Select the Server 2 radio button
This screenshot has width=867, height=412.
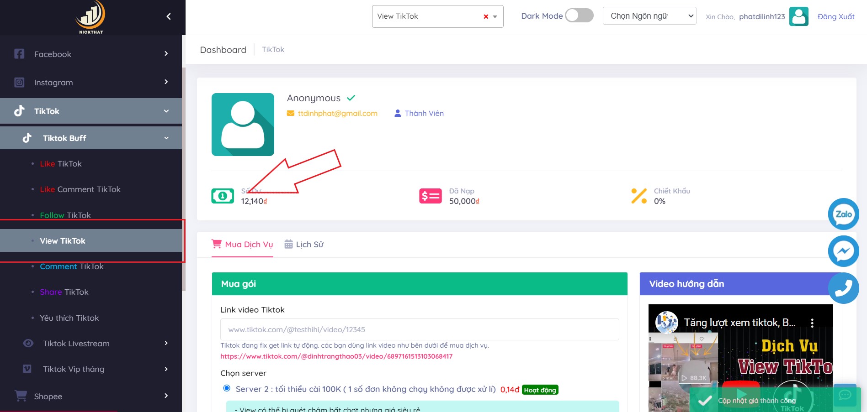tap(227, 388)
